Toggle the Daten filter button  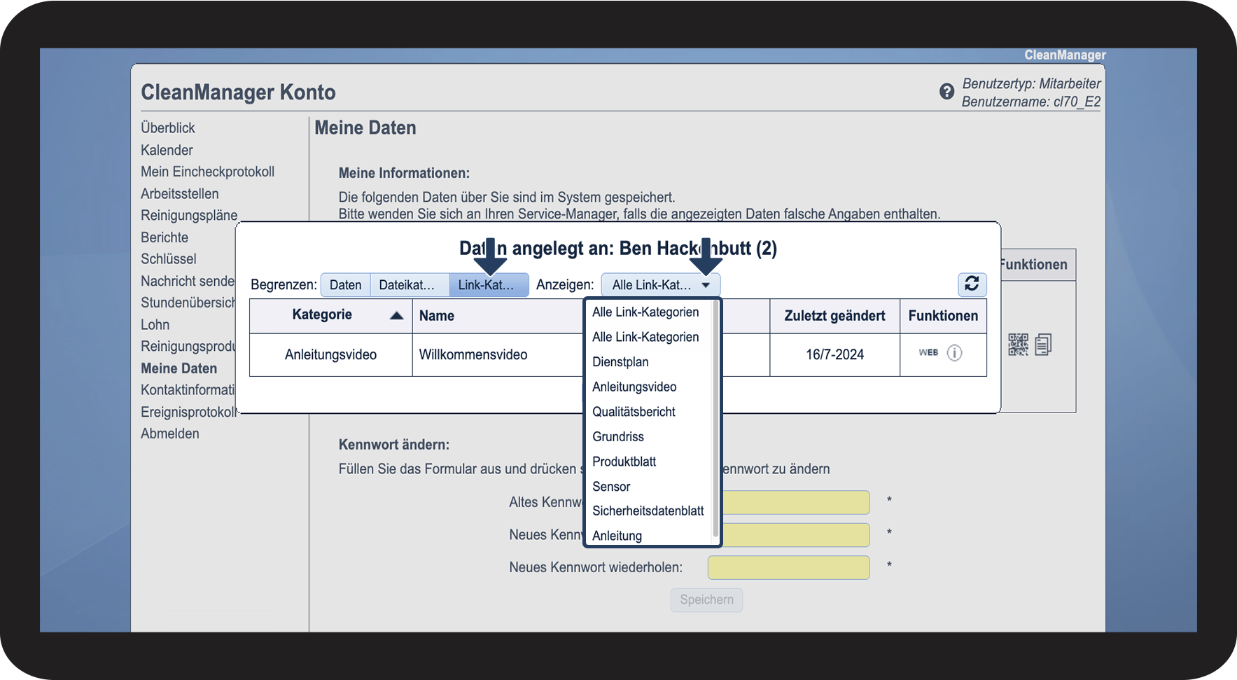click(345, 285)
